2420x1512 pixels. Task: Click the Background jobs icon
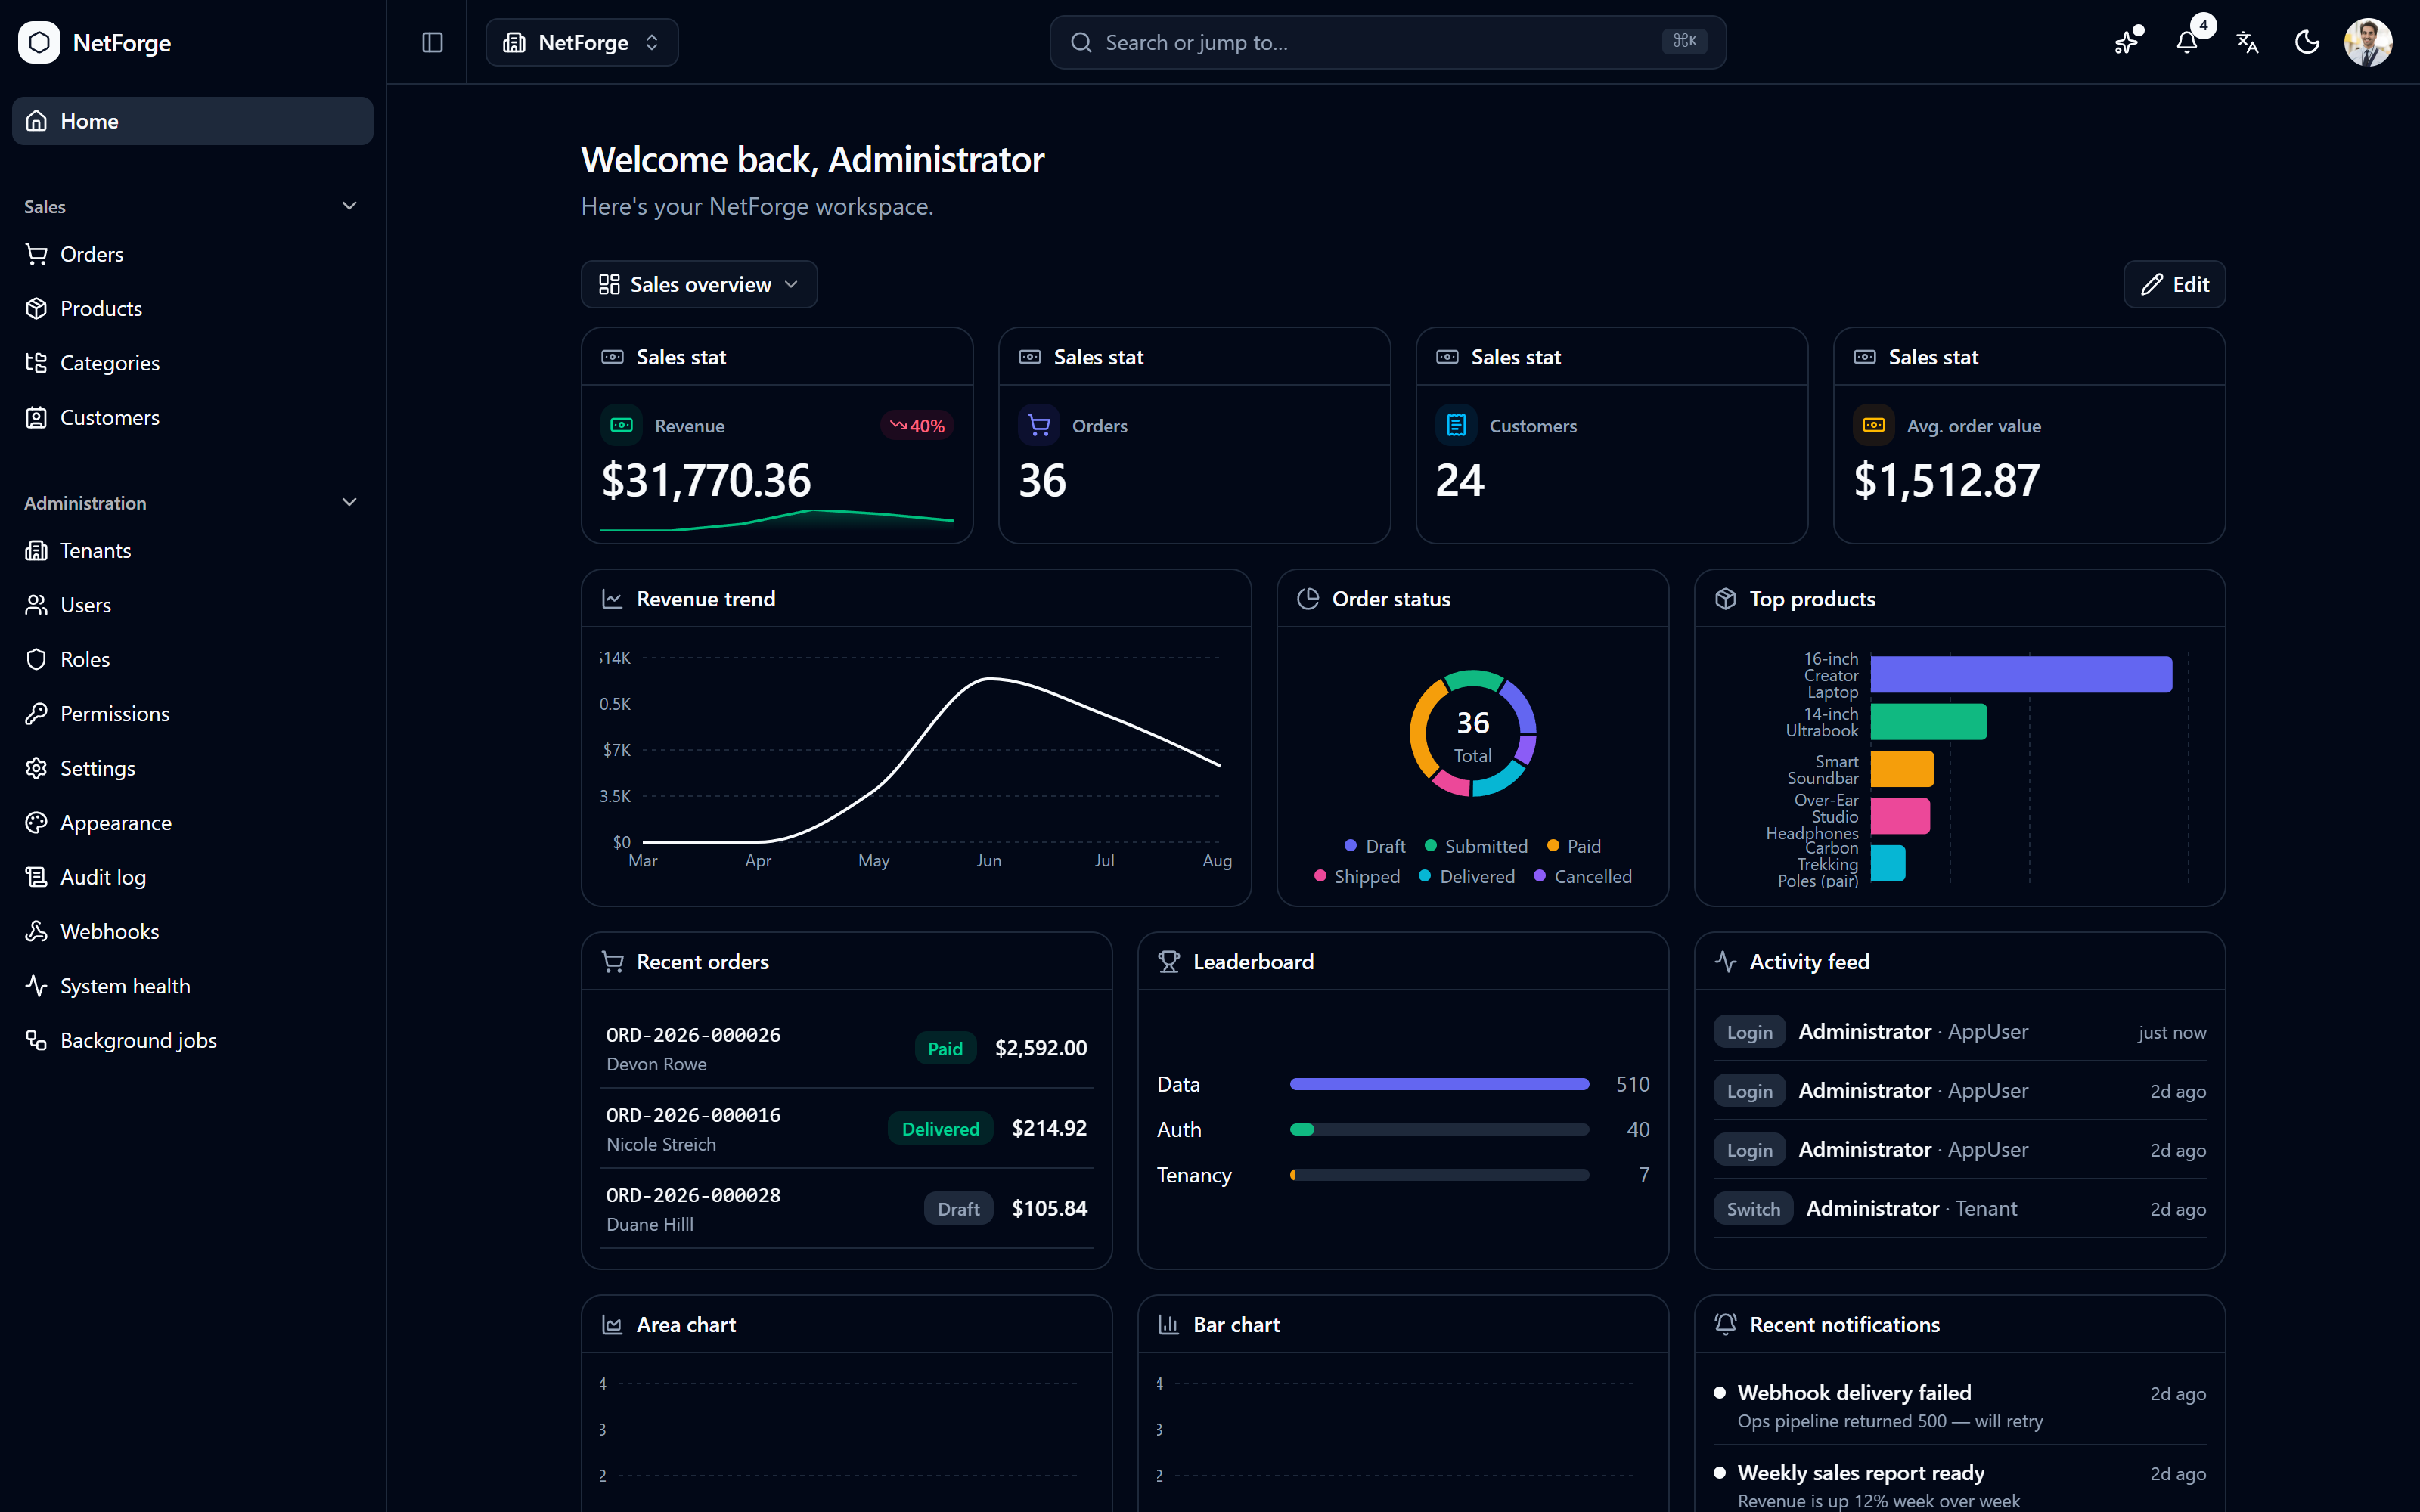coord(37,1040)
